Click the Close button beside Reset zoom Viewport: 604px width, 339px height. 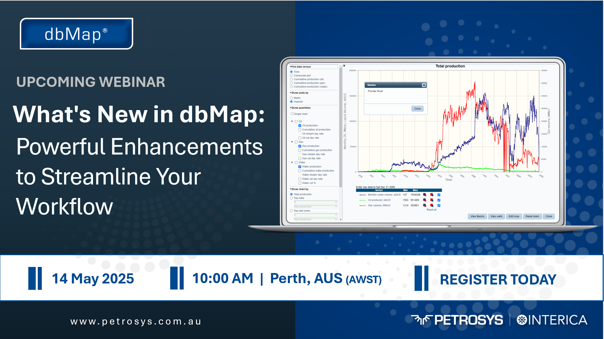click(x=549, y=216)
